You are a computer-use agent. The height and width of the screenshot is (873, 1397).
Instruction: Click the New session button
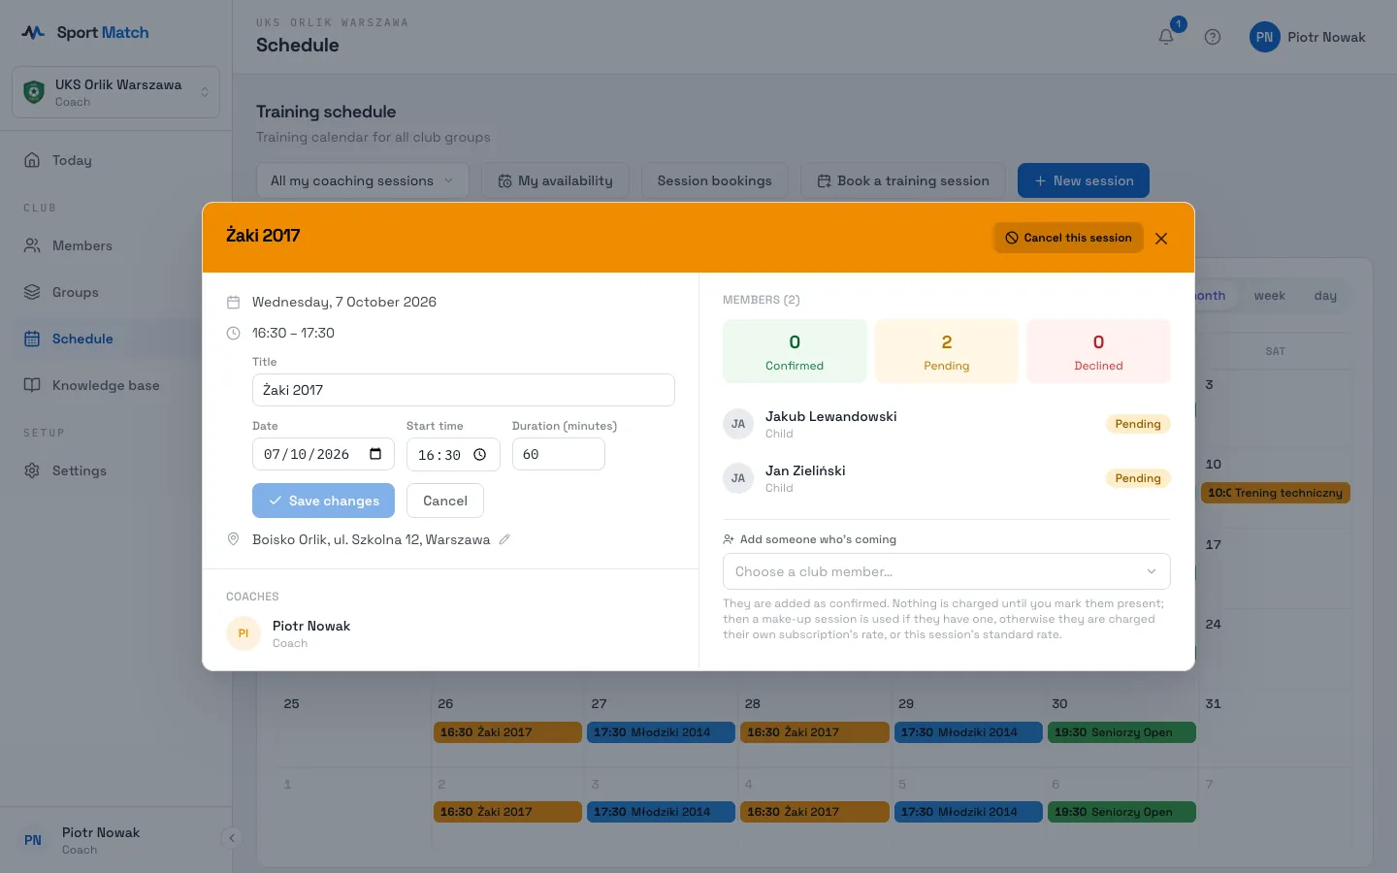[x=1083, y=180]
